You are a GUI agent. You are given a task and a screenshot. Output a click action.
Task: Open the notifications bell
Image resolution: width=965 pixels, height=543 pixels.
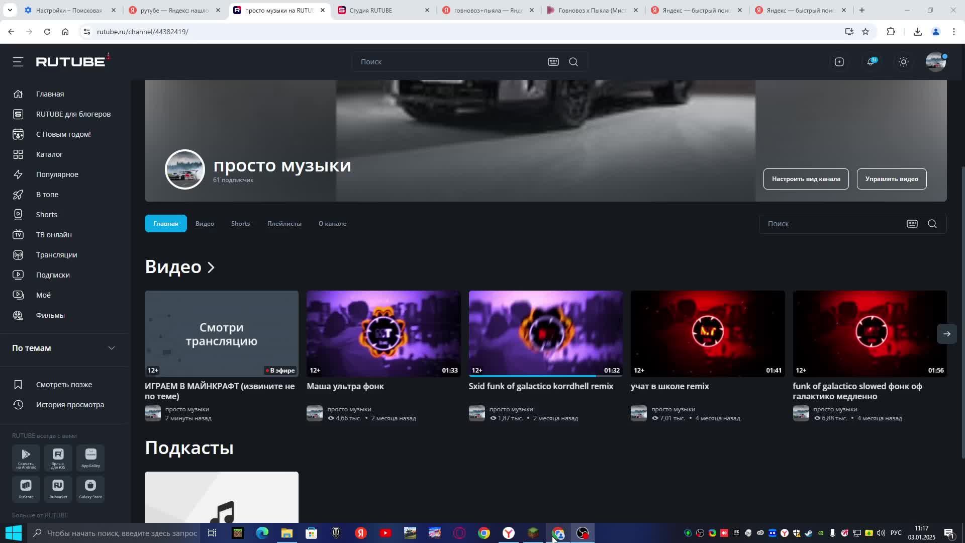871,62
